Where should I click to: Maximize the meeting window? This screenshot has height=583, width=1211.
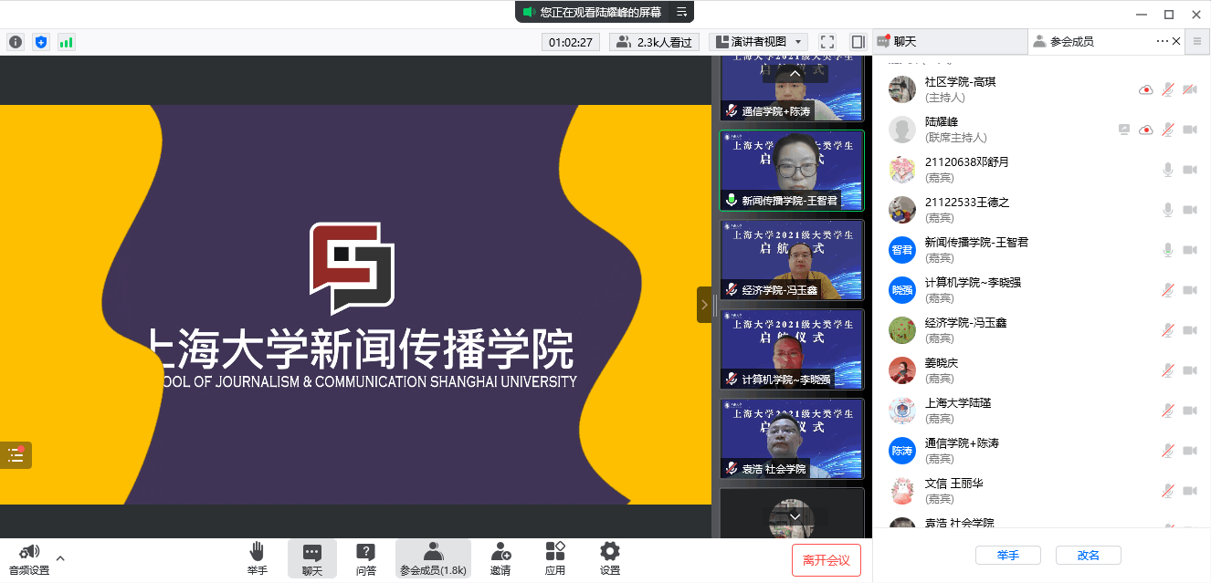(x=1169, y=14)
